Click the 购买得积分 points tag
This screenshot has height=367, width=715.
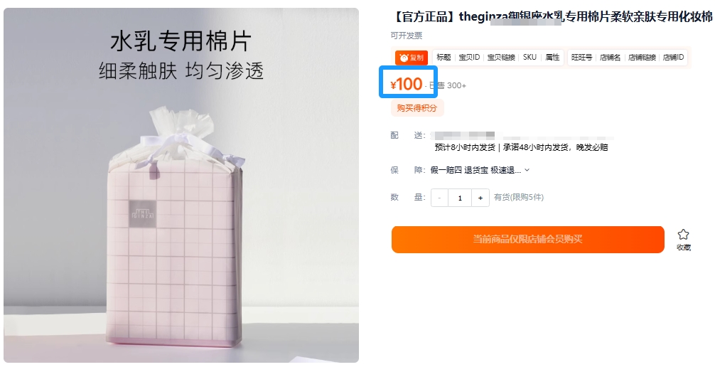[x=416, y=108]
